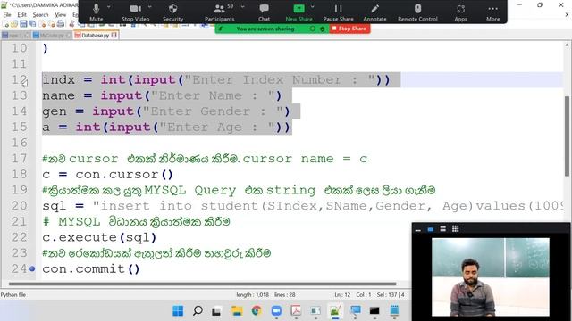Close the Database.py tab
This screenshot has height=321, width=572.
pos(114,36)
